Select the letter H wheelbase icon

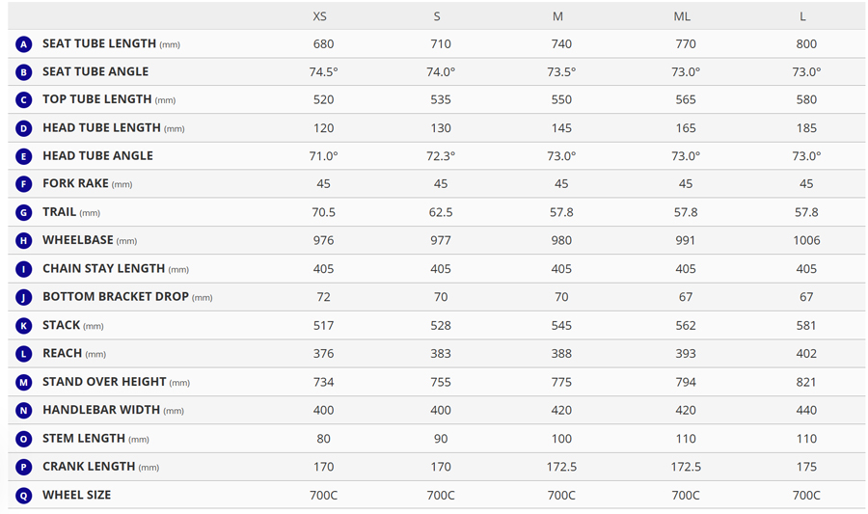23,241
